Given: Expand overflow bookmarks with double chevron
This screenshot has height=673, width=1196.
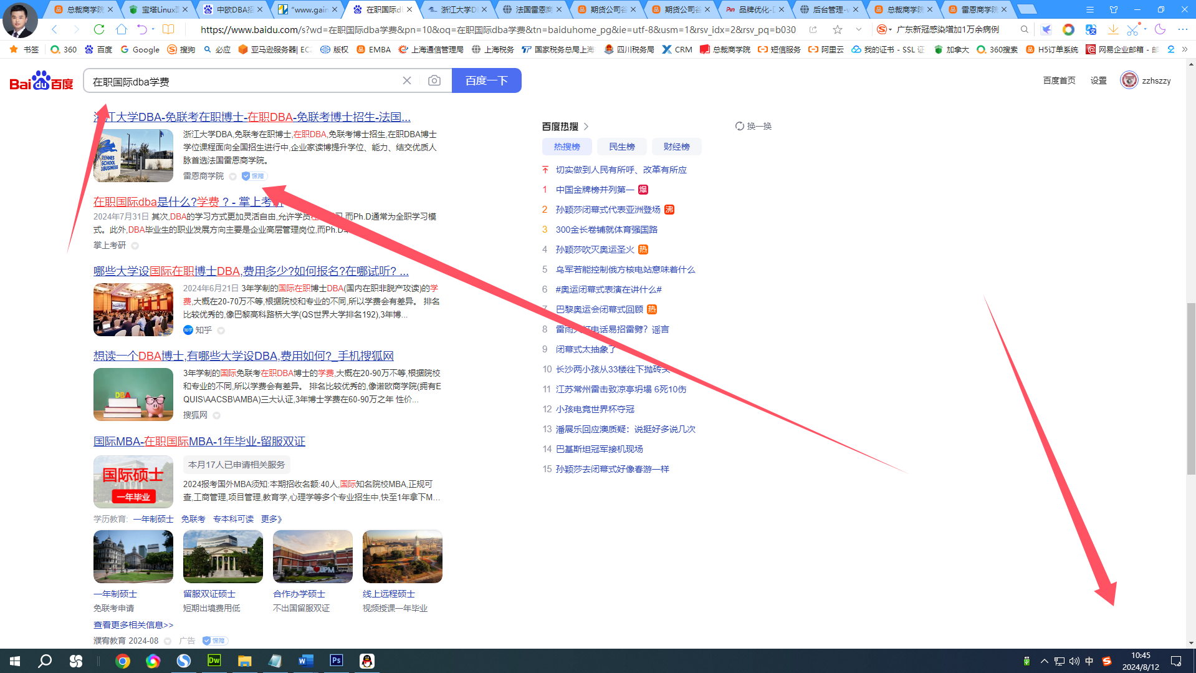Looking at the screenshot, I should pos(1185,49).
